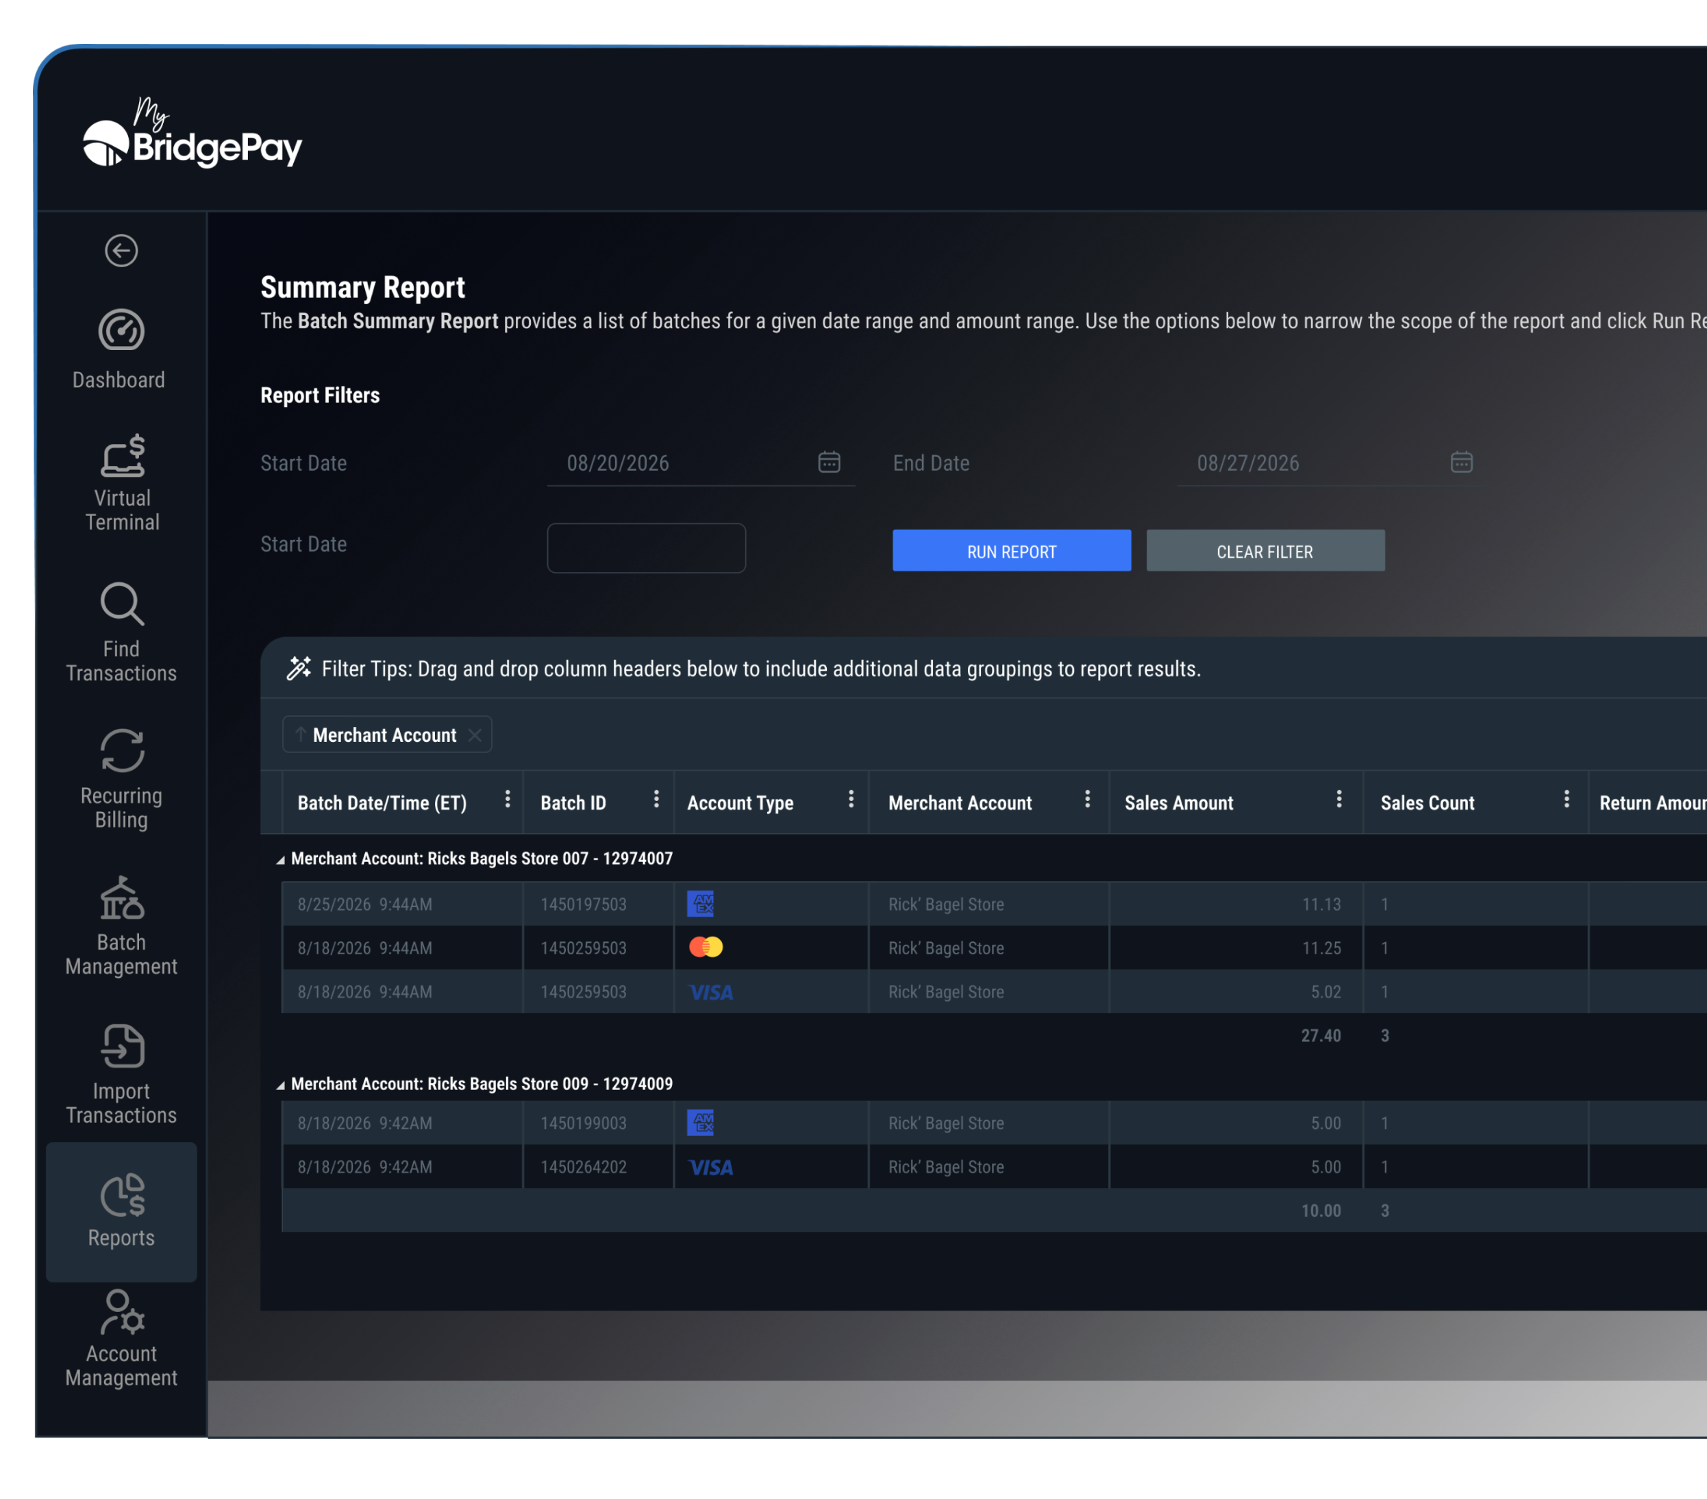Screen dimensions: 1707x1499
Task: Open Sales Count column options menu
Action: point(1567,800)
